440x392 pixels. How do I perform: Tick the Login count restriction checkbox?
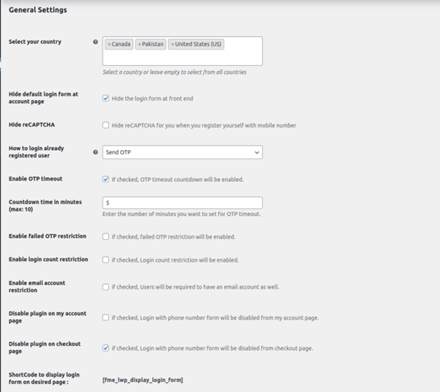pos(106,260)
